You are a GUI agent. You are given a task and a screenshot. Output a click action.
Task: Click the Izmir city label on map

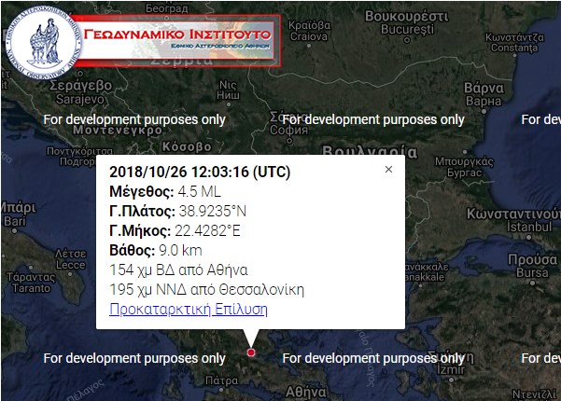pos(451,369)
